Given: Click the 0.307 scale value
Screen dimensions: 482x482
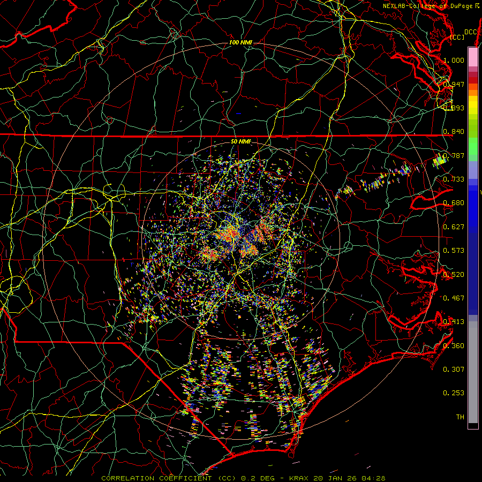Looking at the screenshot, I should click(x=454, y=370).
